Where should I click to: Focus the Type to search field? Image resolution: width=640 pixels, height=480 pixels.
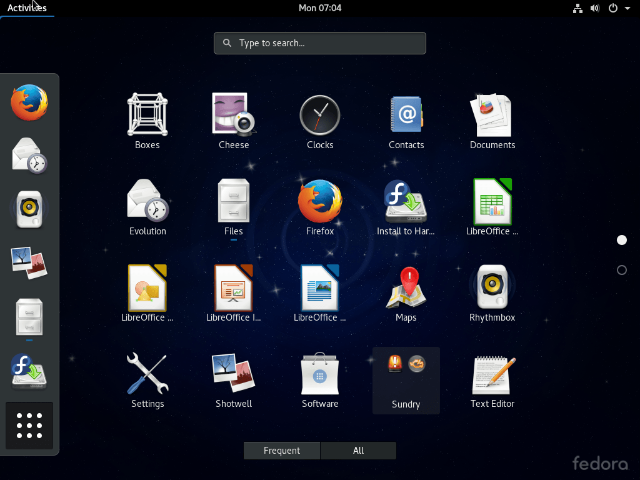320,43
